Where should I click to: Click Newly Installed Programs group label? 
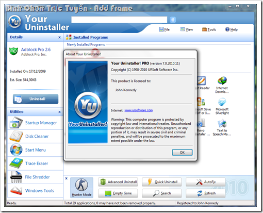click(86, 44)
